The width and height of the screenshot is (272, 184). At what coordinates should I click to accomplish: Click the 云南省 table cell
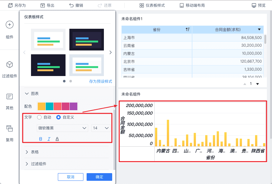[157, 45]
